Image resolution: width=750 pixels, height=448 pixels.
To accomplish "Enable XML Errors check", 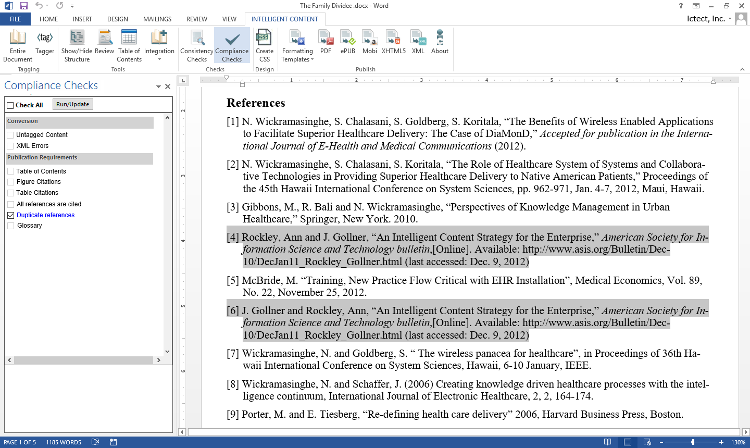I will click(x=10, y=146).
